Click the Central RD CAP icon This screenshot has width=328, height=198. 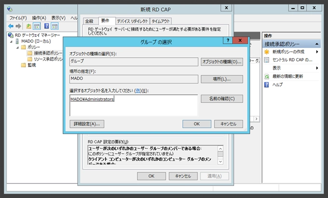click(x=267, y=60)
